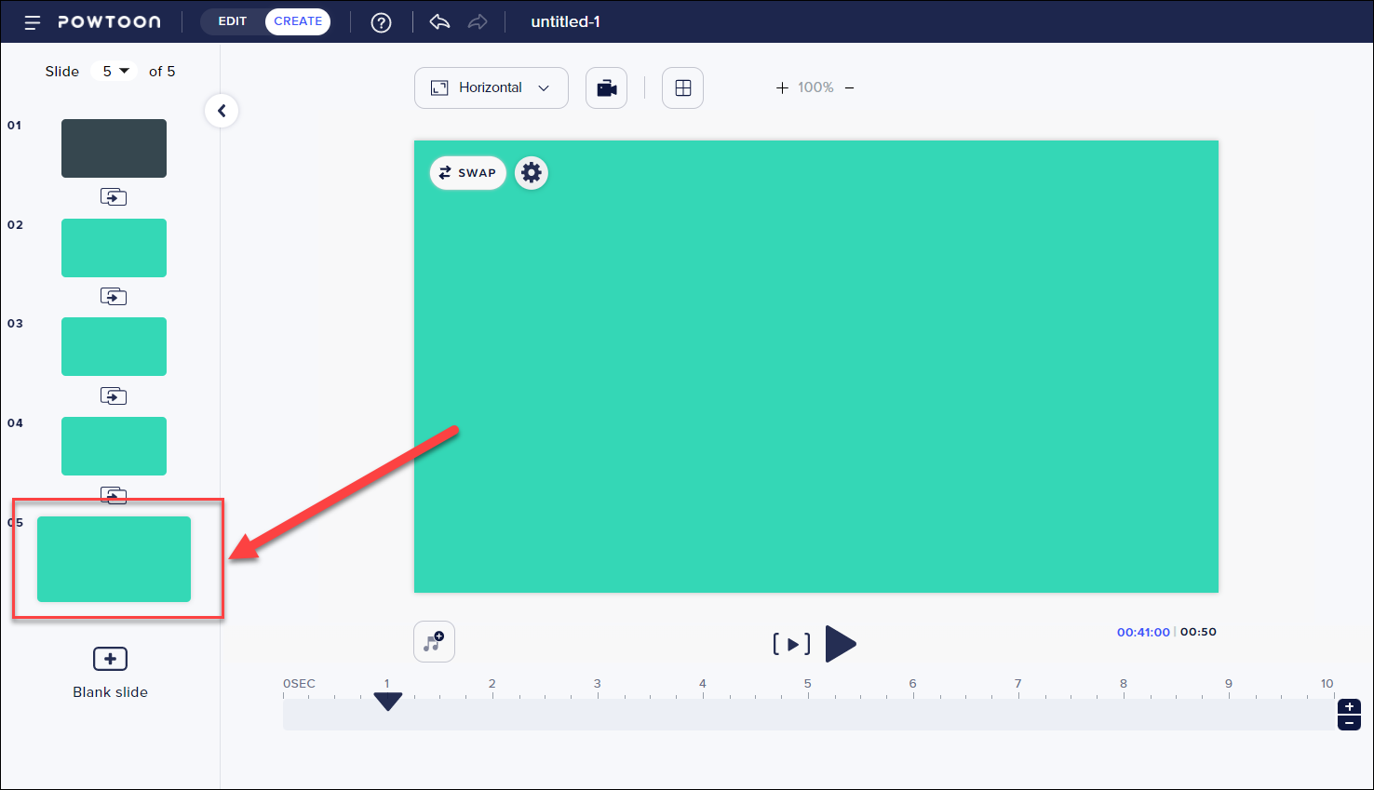This screenshot has width=1374, height=790.
Task: Redo the last undone action
Action: (x=478, y=22)
